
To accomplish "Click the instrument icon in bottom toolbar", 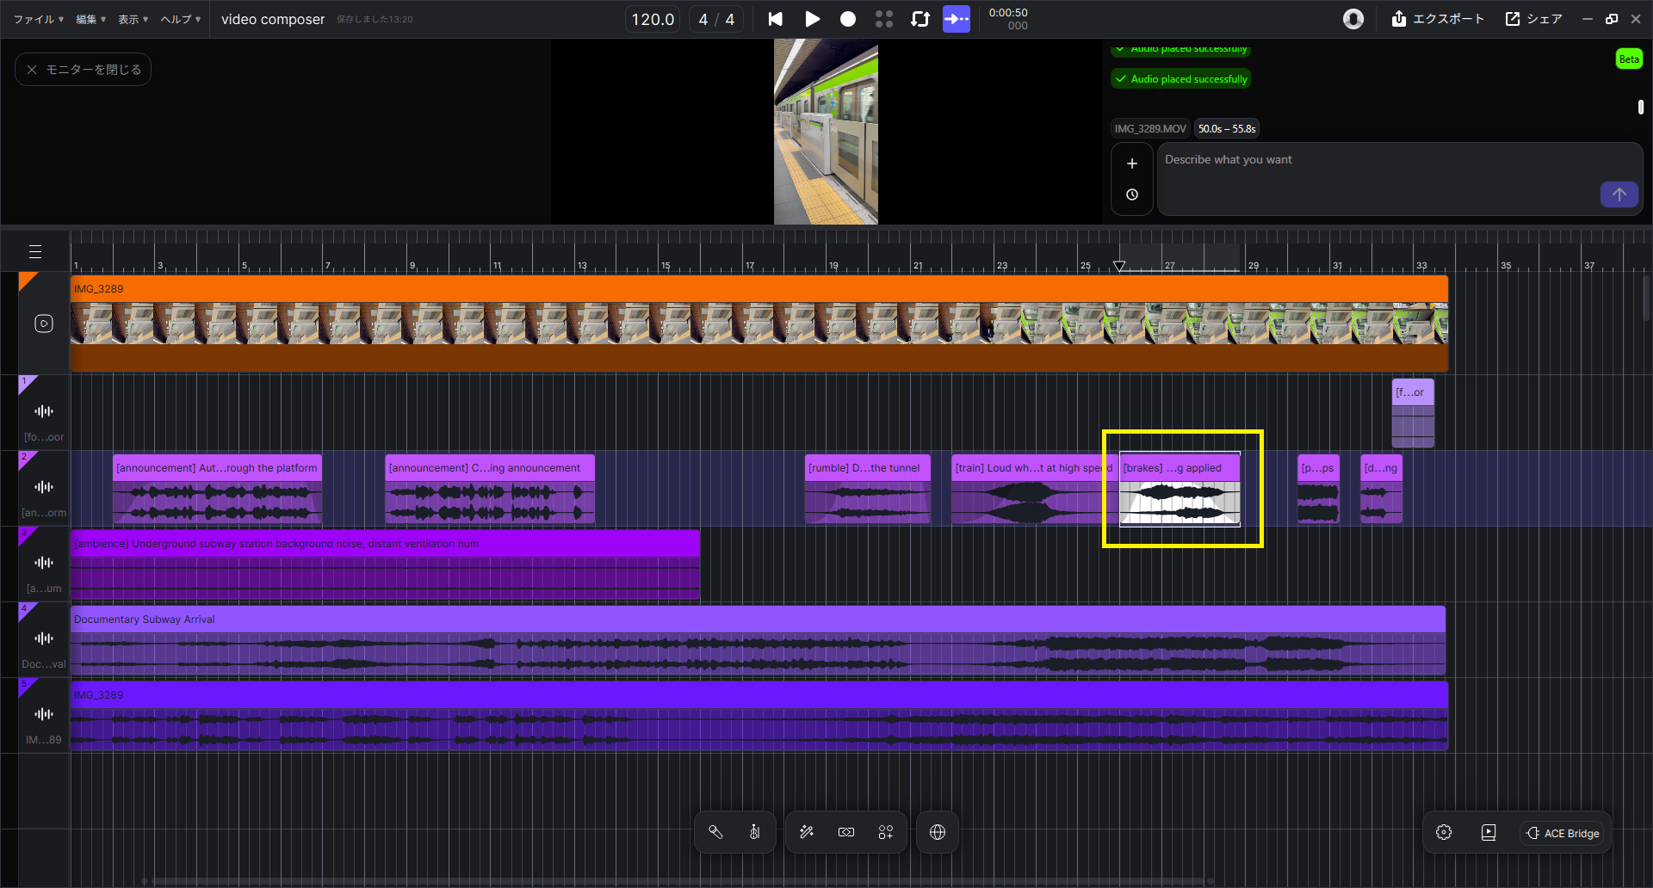I will [755, 832].
